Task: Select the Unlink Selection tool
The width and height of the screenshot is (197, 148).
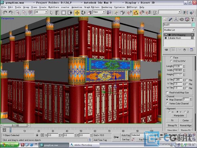Action: [24, 12]
